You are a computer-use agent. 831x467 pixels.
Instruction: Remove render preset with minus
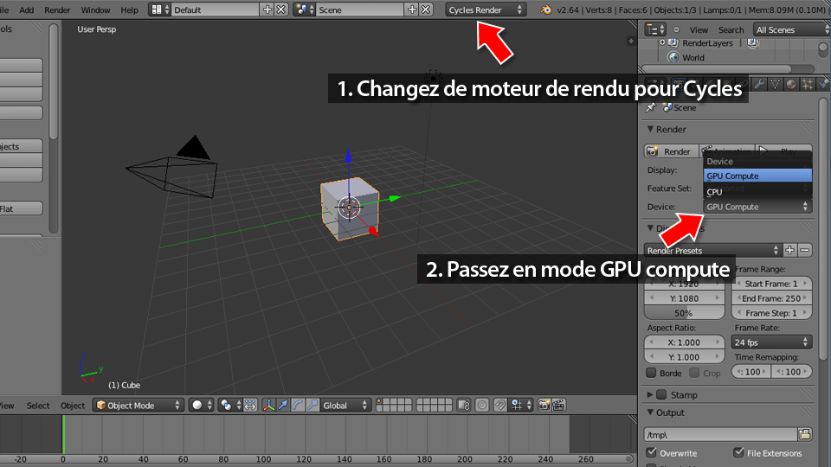point(804,251)
